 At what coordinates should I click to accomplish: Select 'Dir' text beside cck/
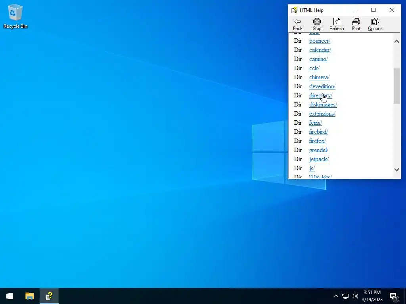click(298, 68)
